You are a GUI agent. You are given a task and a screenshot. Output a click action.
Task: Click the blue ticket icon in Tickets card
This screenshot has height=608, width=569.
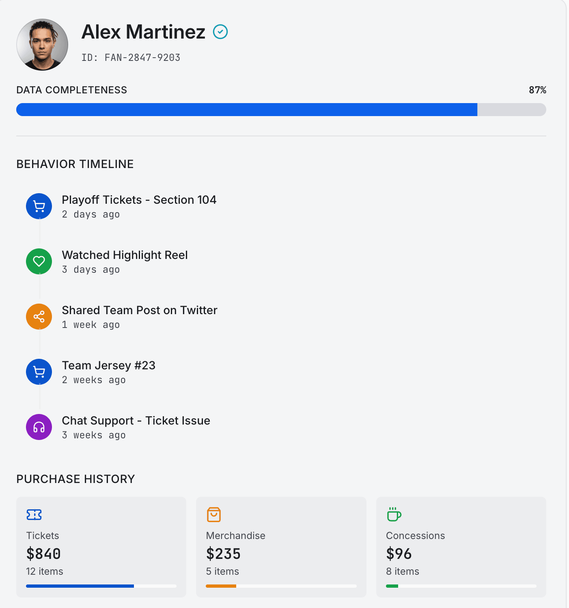pyautogui.click(x=34, y=515)
